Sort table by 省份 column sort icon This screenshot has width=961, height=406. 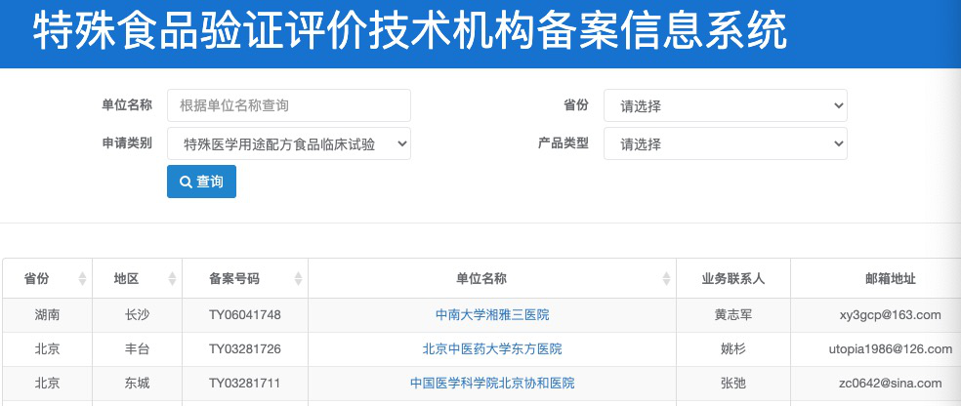point(82,279)
